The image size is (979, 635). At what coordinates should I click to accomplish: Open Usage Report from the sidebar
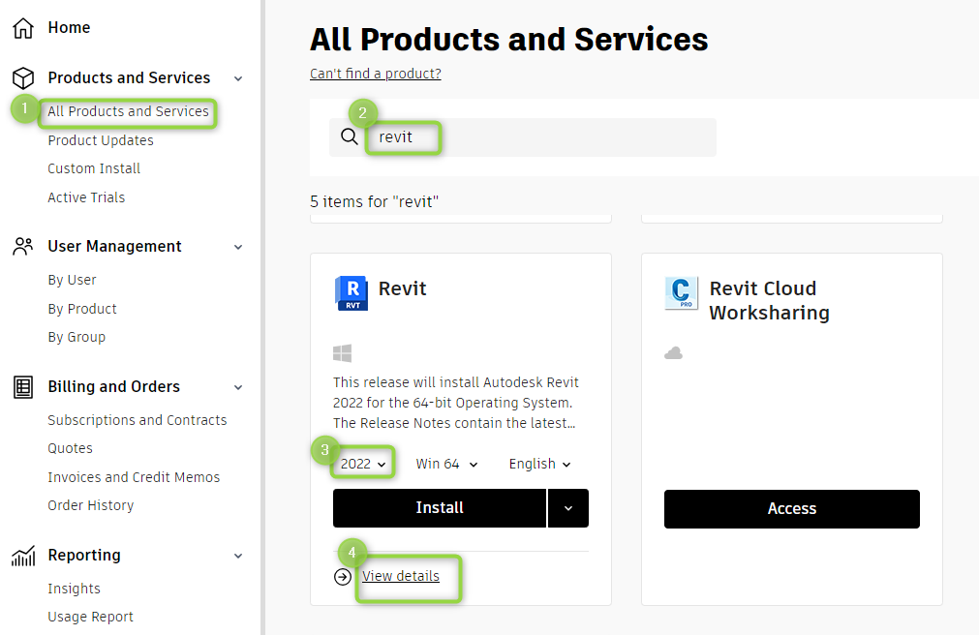click(x=90, y=617)
